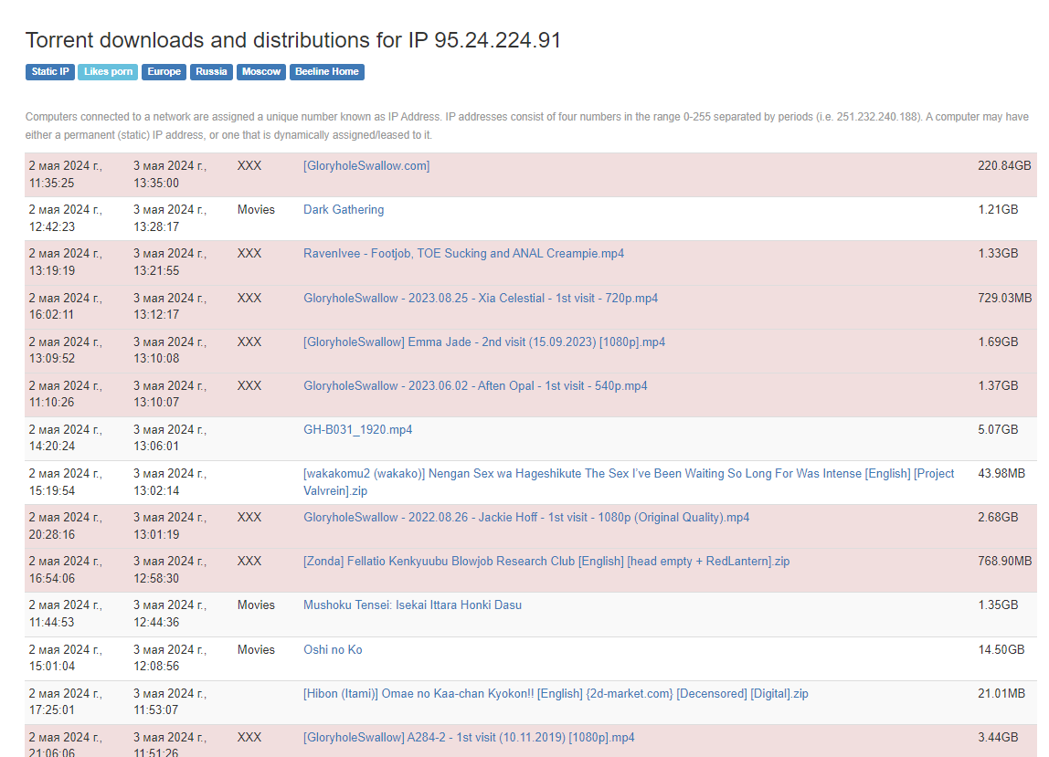Click the 1.35GB size of Mushoku Tensei row

click(998, 605)
